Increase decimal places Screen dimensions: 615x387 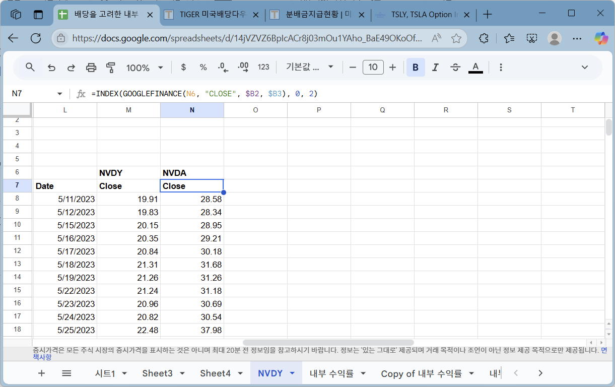point(243,68)
